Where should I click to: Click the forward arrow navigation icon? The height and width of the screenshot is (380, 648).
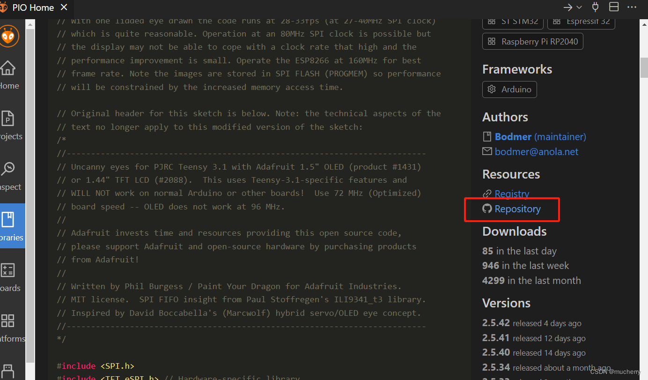568,7
